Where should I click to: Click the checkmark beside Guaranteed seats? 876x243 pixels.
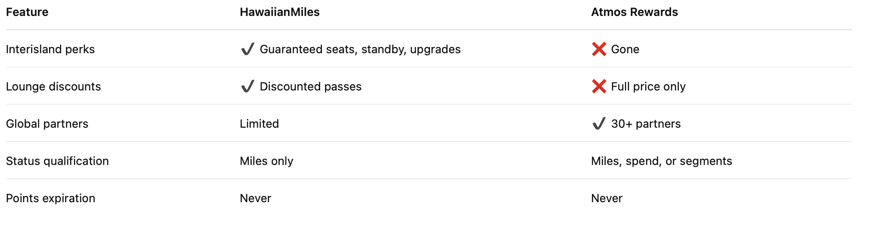coord(247,49)
